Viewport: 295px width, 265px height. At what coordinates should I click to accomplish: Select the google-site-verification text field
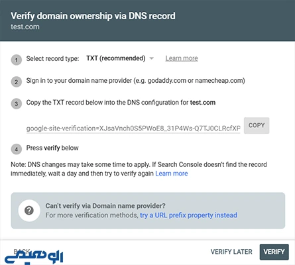(133, 129)
